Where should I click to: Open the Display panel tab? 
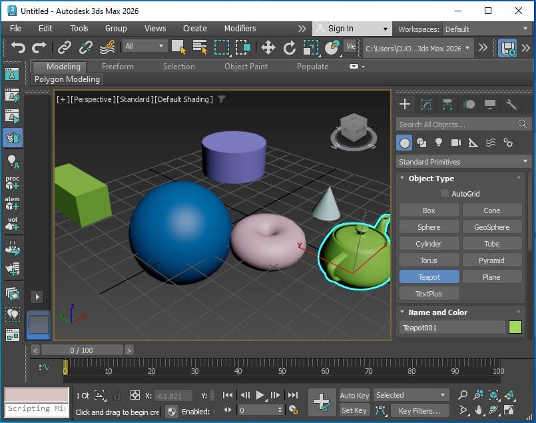pos(490,105)
